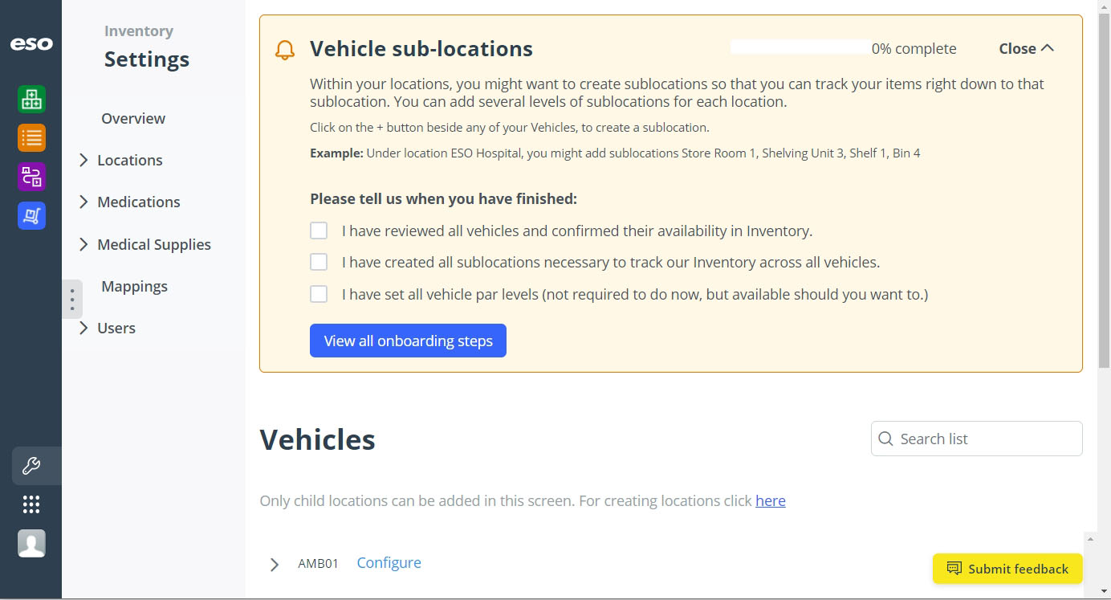The width and height of the screenshot is (1111, 600).
Task: Click Configure link next to AMB01
Action: [x=389, y=563]
